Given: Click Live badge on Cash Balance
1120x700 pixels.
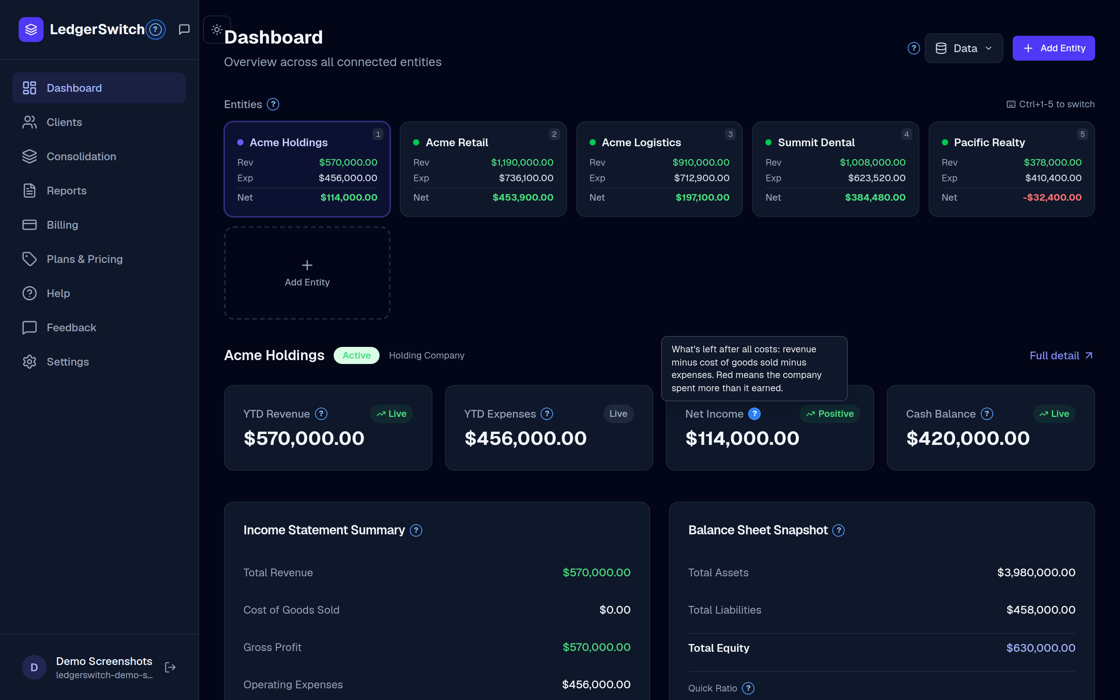Looking at the screenshot, I should click(x=1054, y=414).
